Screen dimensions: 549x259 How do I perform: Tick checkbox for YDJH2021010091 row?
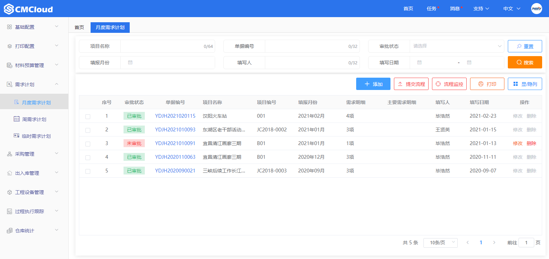(88, 144)
